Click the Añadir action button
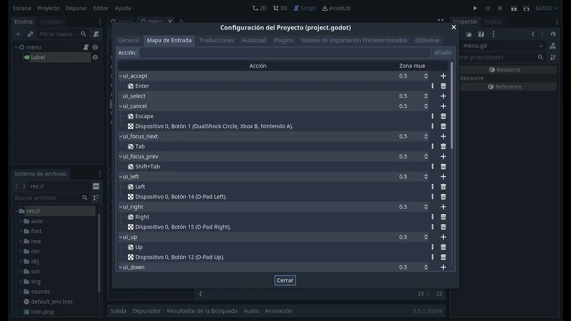Viewport: 571px width, 321px height. click(443, 53)
